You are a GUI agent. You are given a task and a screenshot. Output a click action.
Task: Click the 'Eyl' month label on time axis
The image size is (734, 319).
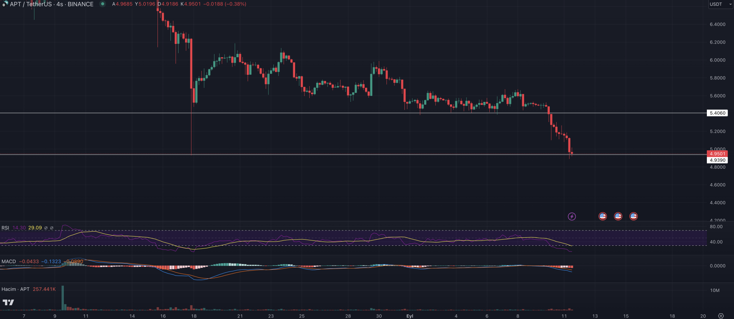410,316
